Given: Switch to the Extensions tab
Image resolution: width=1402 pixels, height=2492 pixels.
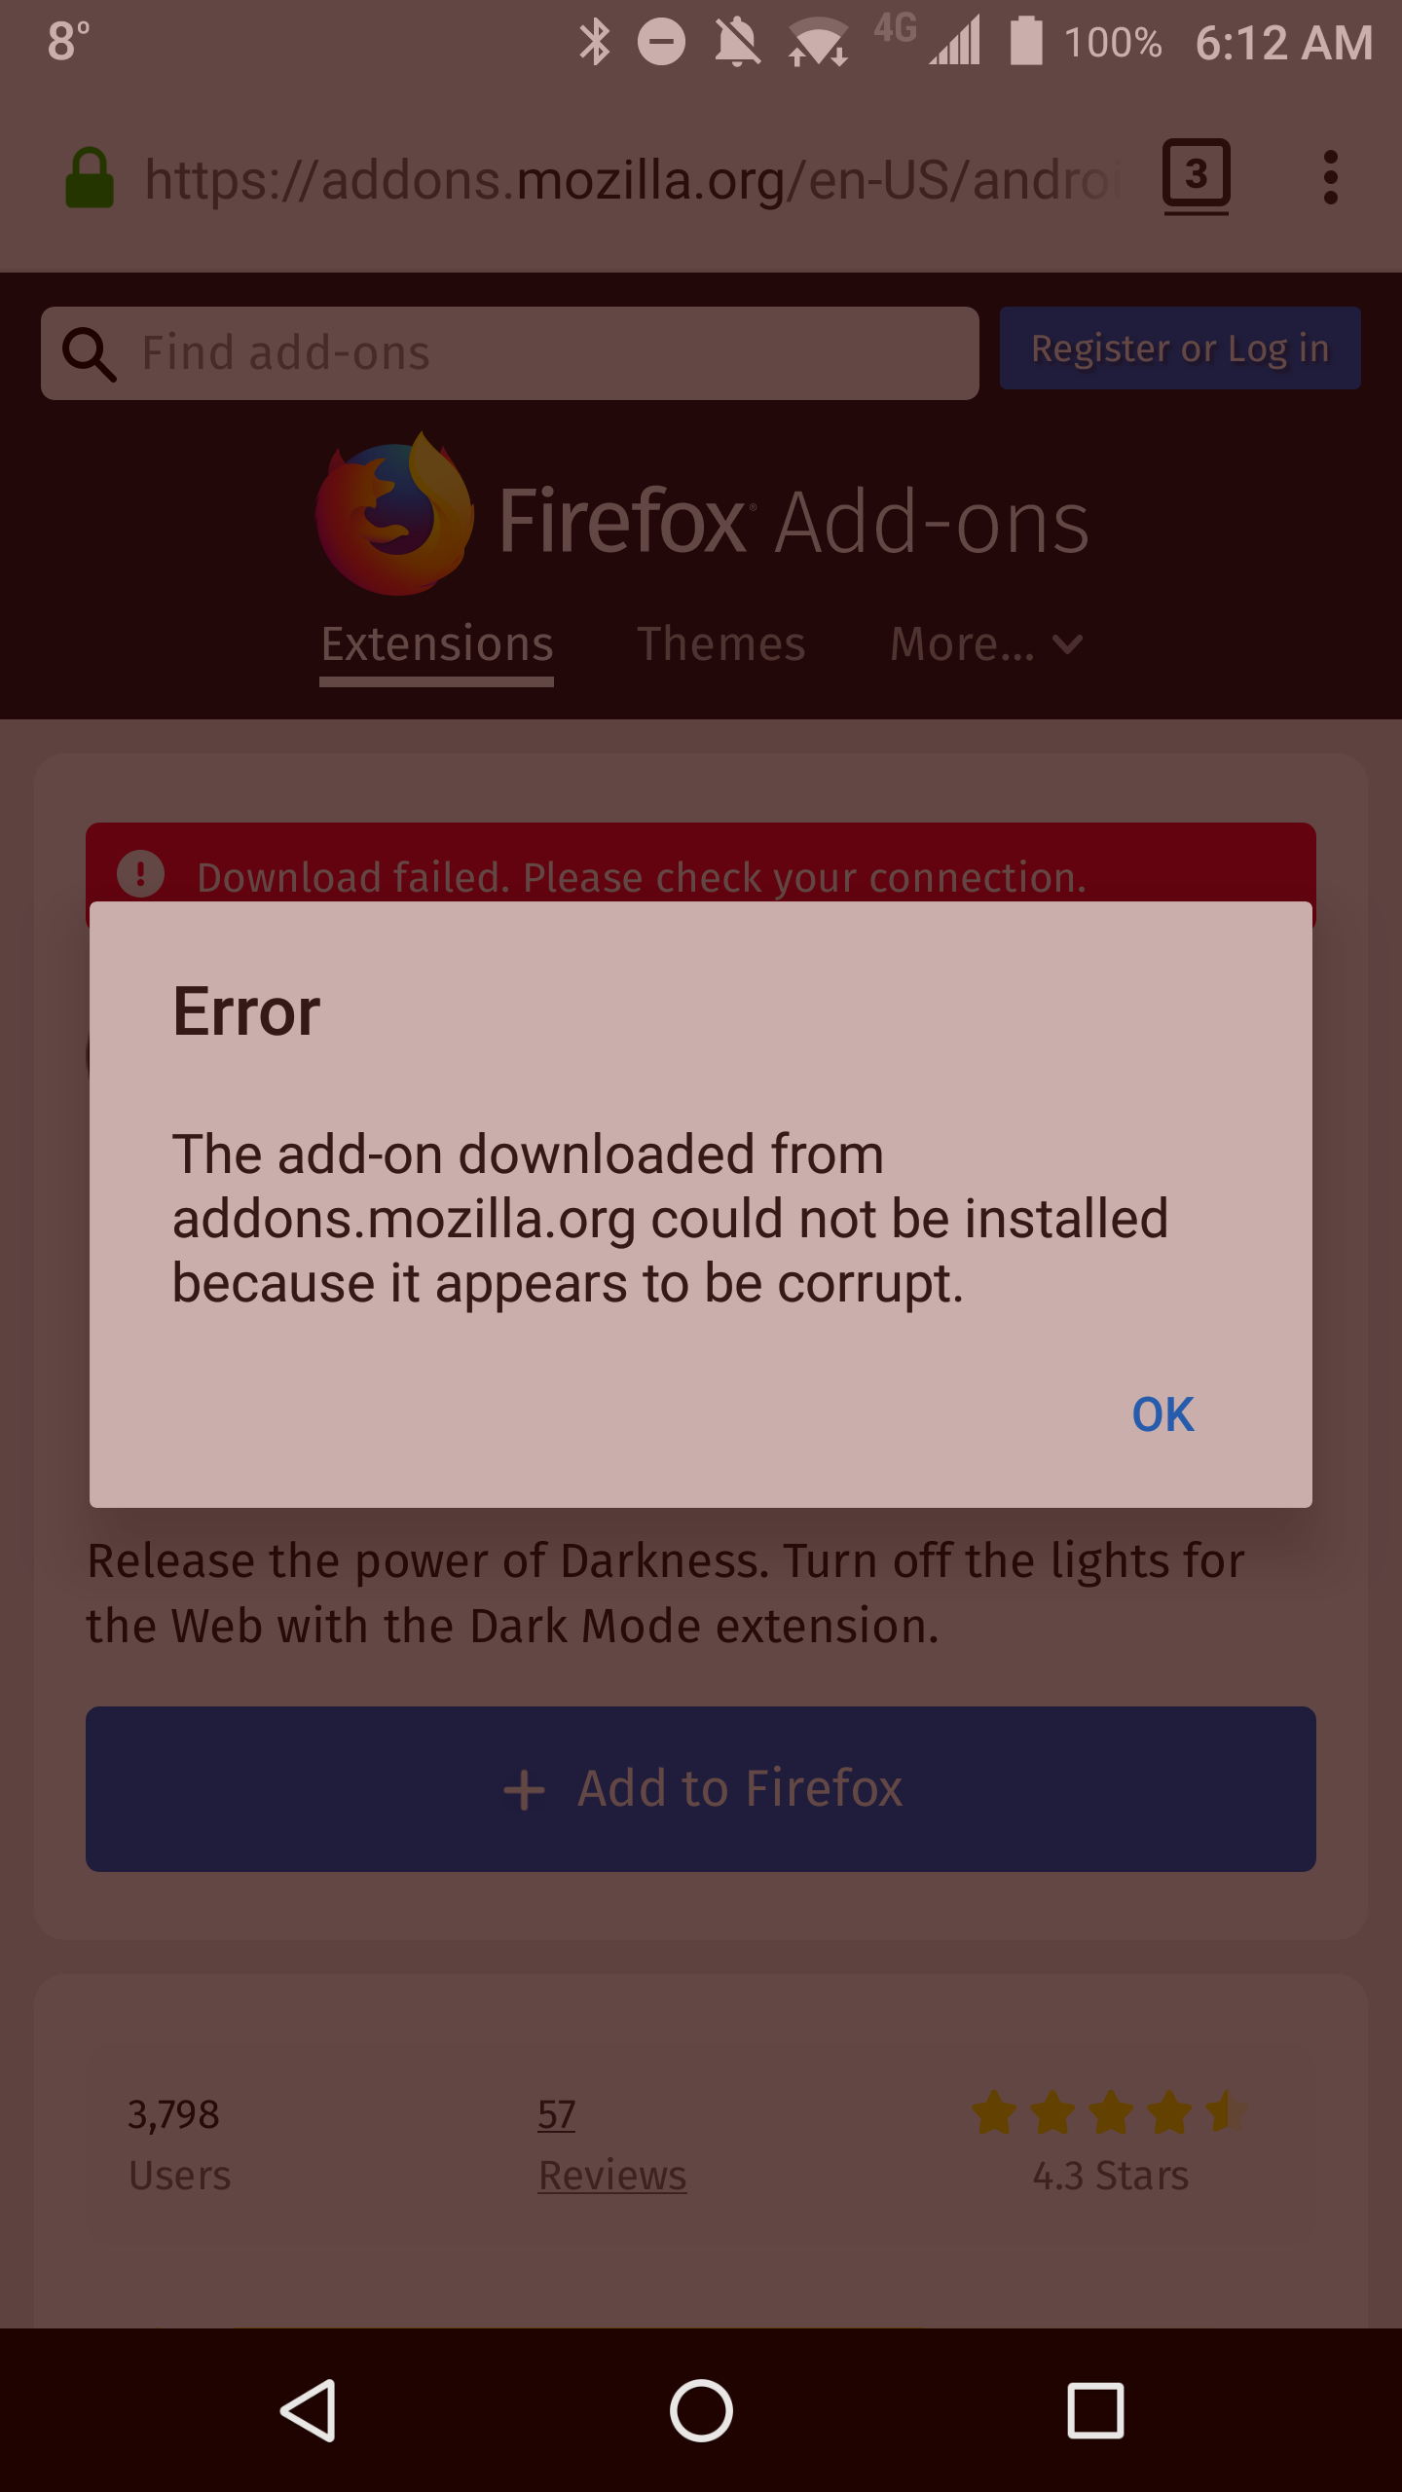Looking at the screenshot, I should (437, 644).
